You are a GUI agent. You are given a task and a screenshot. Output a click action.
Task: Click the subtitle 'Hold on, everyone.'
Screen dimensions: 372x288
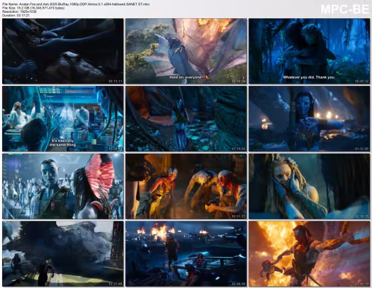pyautogui.click(x=186, y=77)
